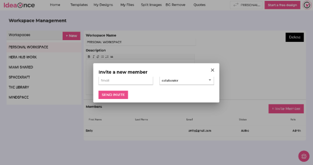Click the numbered list icon

coord(107,57)
